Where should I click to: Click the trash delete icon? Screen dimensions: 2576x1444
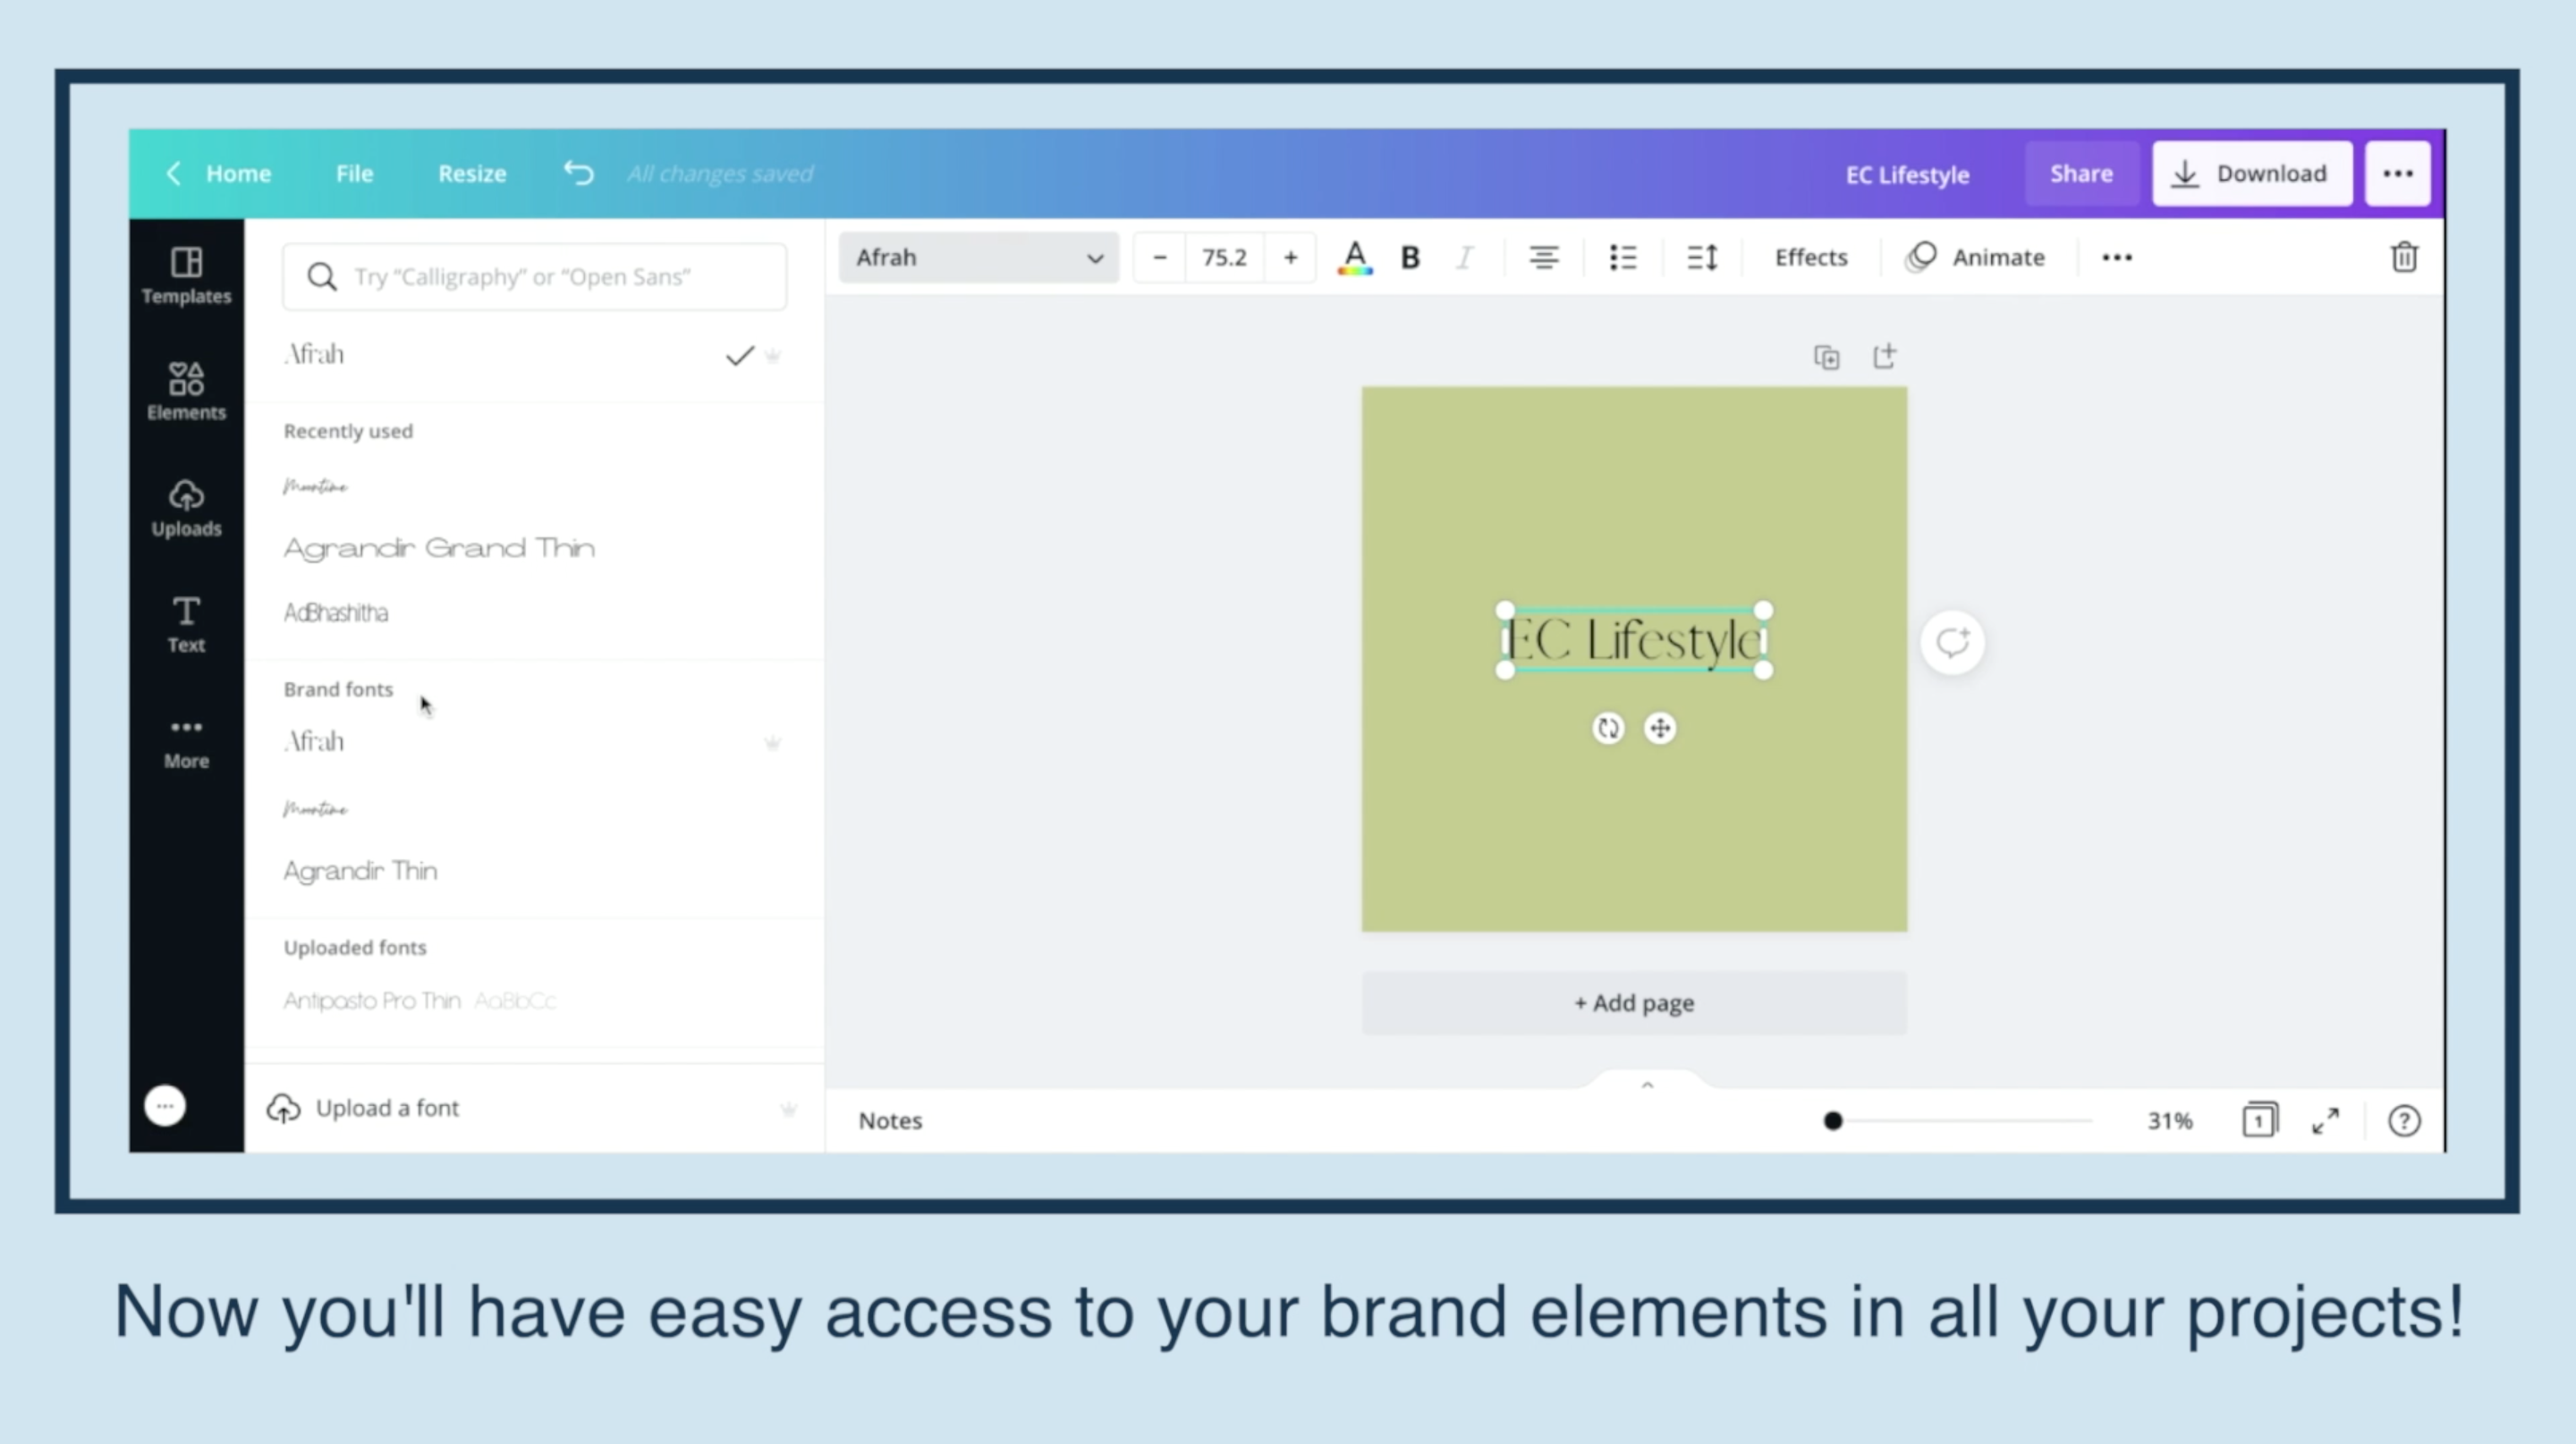click(2404, 258)
